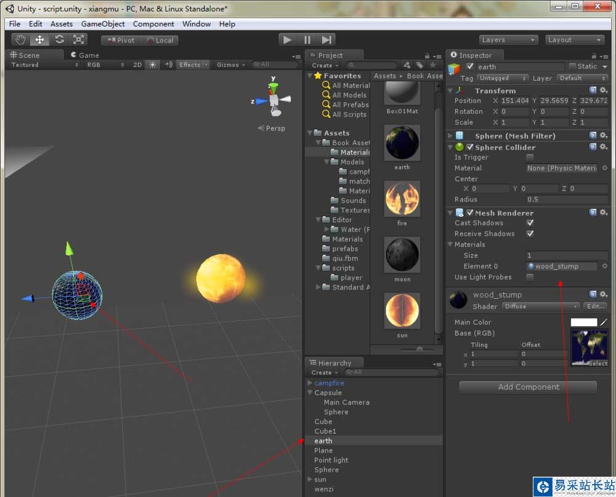Enable Use Light Probes checkbox
This screenshot has width=616, height=497.
(x=530, y=277)
